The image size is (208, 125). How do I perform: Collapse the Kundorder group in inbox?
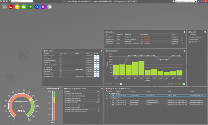(110, 98)
